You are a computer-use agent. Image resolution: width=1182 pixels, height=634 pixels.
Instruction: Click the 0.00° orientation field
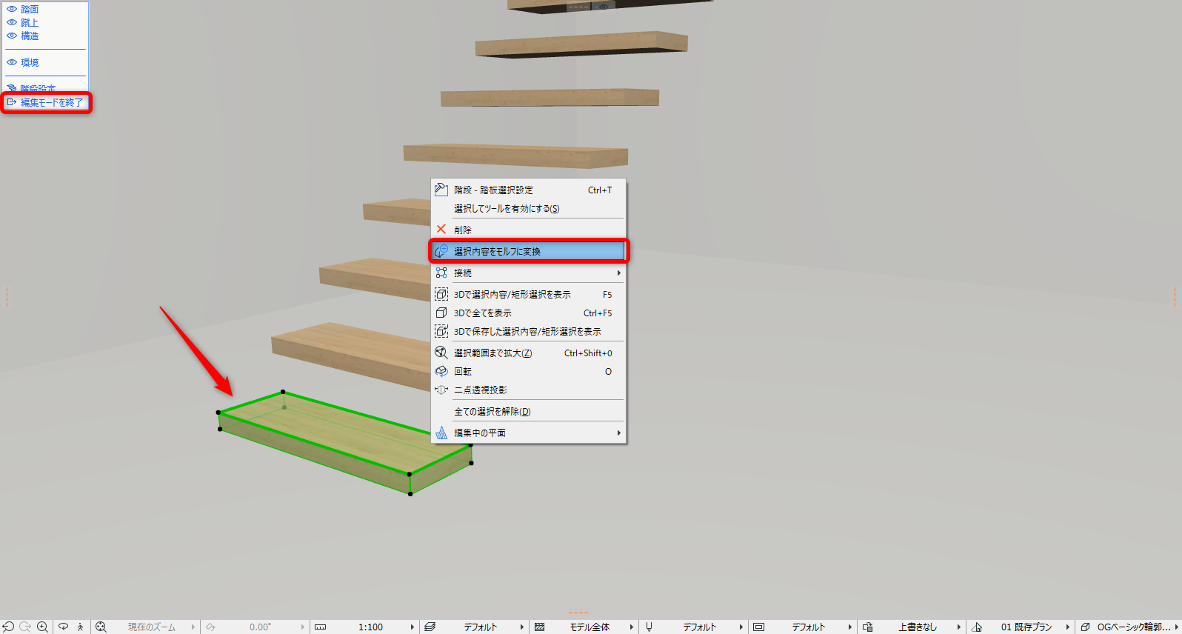[260, 627]
